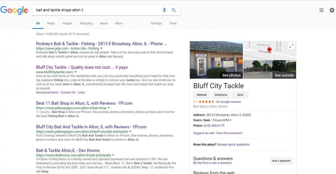336x174 pixels.
Task: Switch to the Maps tab
Action: [51, 23]
